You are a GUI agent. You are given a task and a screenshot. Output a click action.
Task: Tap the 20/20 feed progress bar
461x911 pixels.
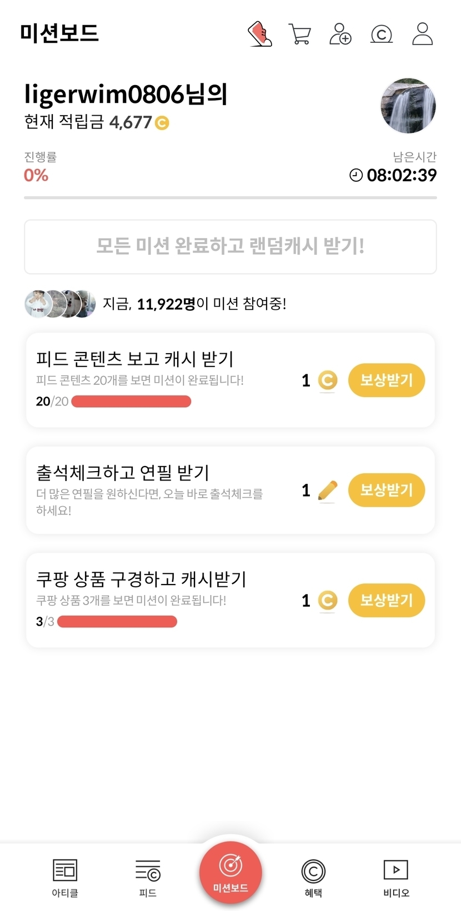[131, 402]
